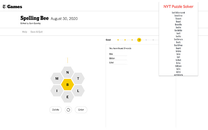Pick 'emblem' from the solver word list
The width and height of the screenshot is (208, 130).
178,75
